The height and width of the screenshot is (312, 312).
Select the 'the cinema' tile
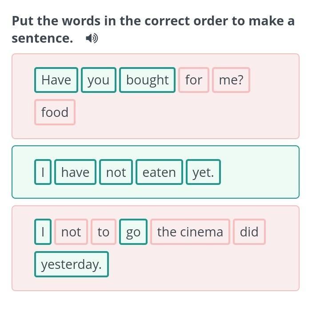tap(190, 232)
